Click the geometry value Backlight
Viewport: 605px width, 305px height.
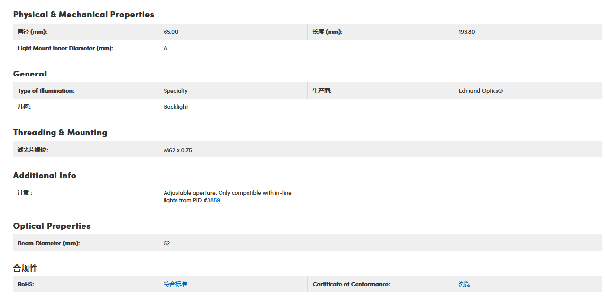click(x=176, y=107)
